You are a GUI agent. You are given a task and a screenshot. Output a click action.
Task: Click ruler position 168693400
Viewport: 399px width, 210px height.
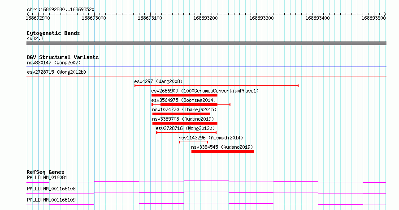click(317, 18)
